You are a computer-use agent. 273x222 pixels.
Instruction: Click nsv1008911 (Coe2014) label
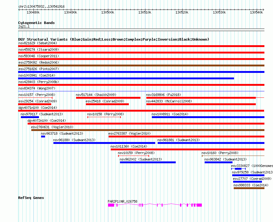170,114
